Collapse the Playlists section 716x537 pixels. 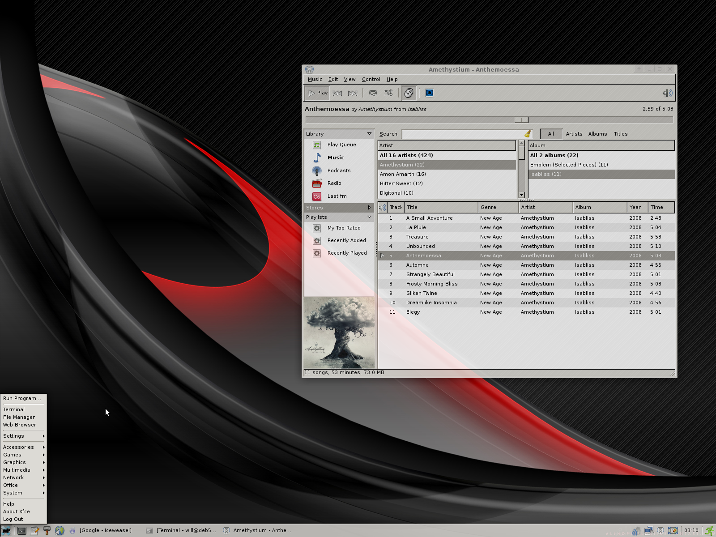pos(369,217)
